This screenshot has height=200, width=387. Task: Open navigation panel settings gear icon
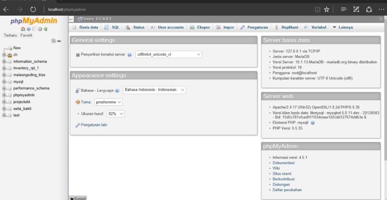coord(40,29)
